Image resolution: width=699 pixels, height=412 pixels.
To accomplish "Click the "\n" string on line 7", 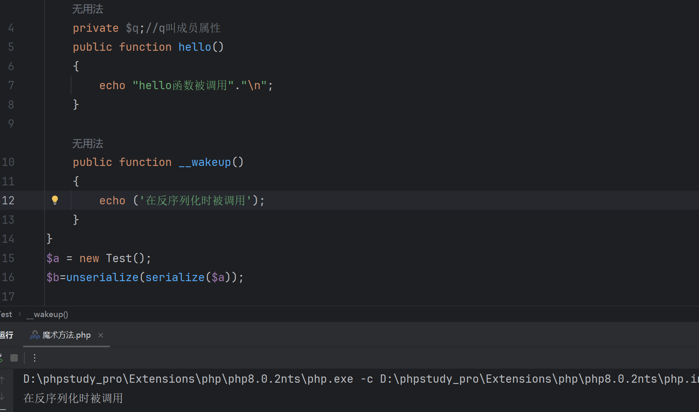I will pos(254,85).
